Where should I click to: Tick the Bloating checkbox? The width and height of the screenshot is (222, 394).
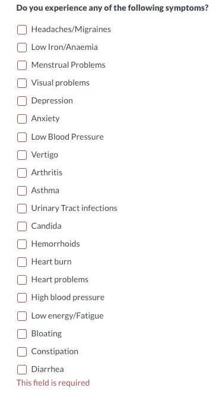click(22, 334)
